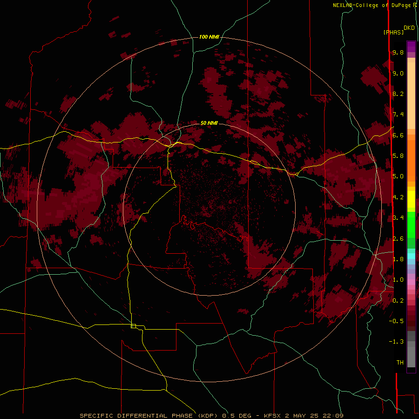
Task: Click the orange band of the color bar
Action: pos(411,160)
